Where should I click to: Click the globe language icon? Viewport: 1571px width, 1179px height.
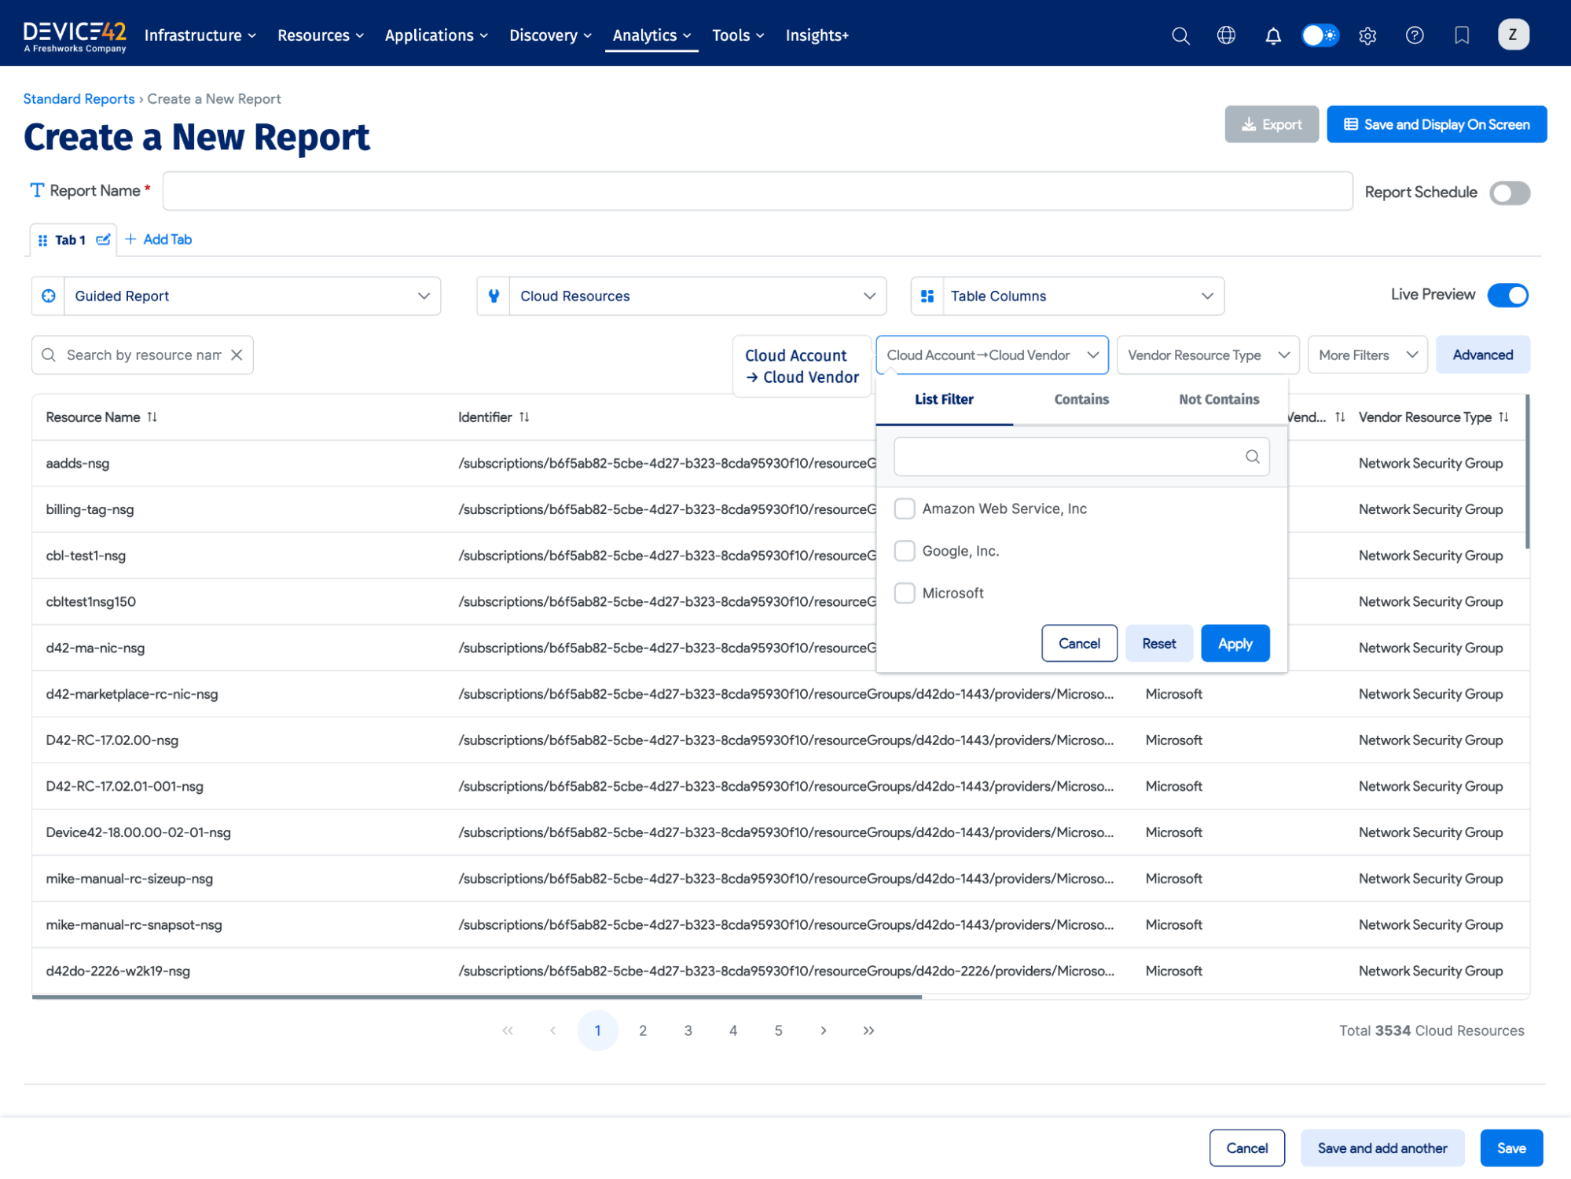click(x=1226, y=35)
